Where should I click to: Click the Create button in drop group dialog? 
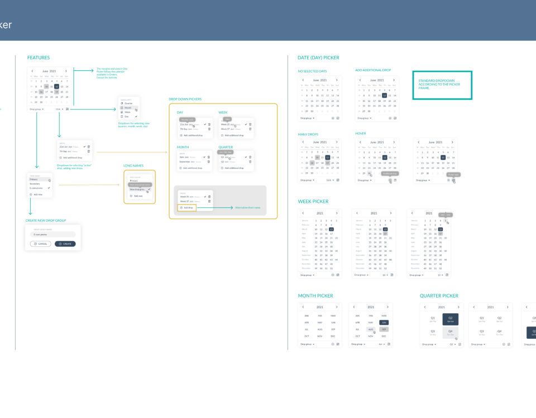64,244
